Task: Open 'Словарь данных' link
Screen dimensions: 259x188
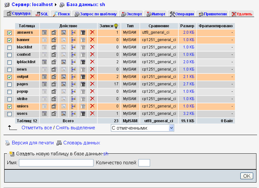Action: coord(82,143)
